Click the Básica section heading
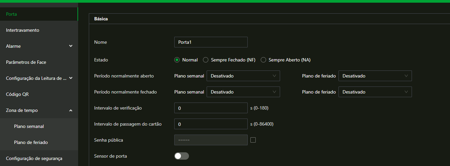This screenshot has width=450, height=166. click(x=101, y=19)
